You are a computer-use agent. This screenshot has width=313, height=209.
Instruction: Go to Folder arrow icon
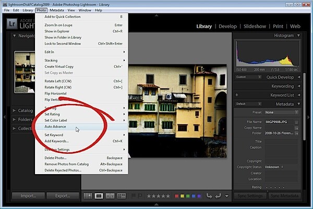tap(297, 134)
